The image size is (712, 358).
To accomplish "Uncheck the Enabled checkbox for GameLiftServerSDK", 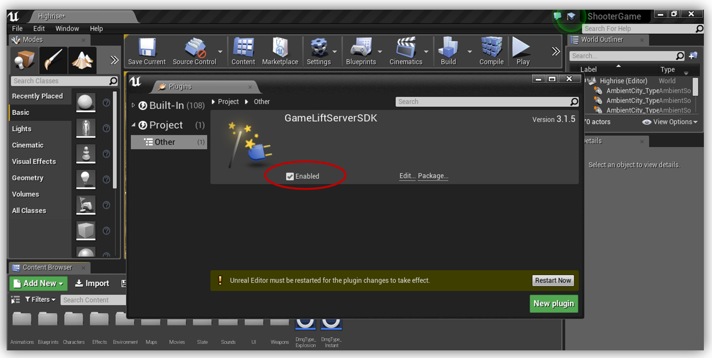I will coord(290,176).
